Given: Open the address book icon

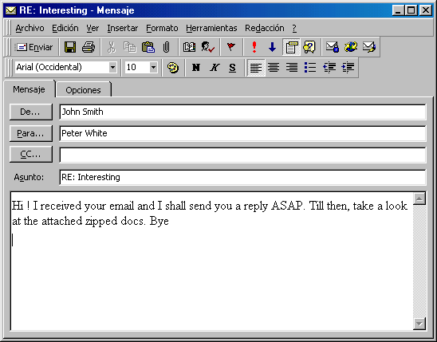Looking at the screenshot, I should pos(189,47).
